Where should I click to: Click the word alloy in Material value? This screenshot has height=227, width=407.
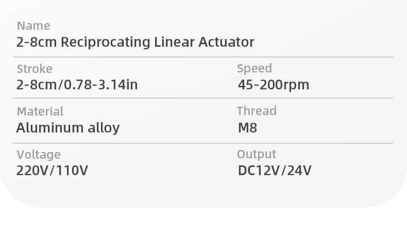104,128
